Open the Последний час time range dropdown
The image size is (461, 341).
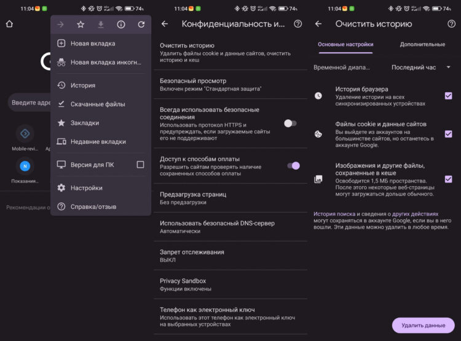coord(420,68)
